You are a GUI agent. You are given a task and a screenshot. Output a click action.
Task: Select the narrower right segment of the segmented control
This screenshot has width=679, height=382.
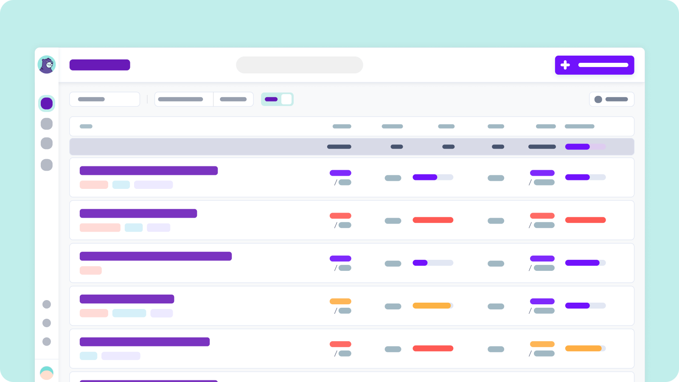coord(233,99)
